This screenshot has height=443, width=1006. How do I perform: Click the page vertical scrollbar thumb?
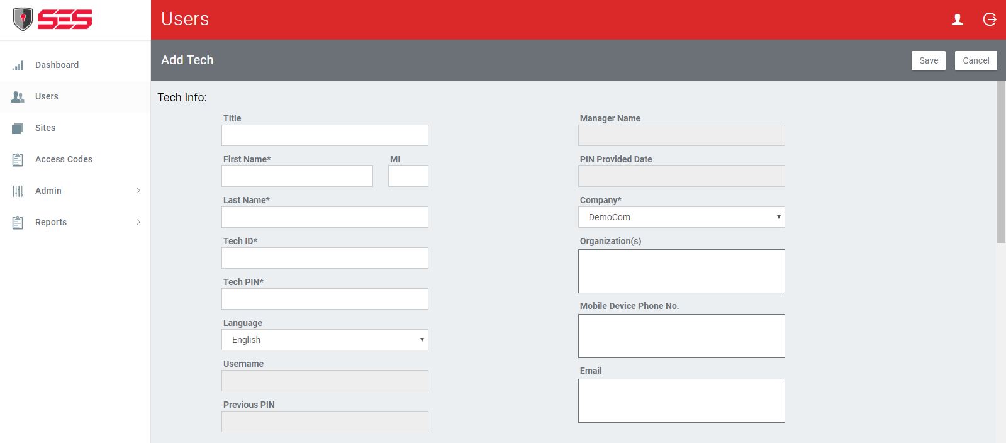tap(1001, 162)
